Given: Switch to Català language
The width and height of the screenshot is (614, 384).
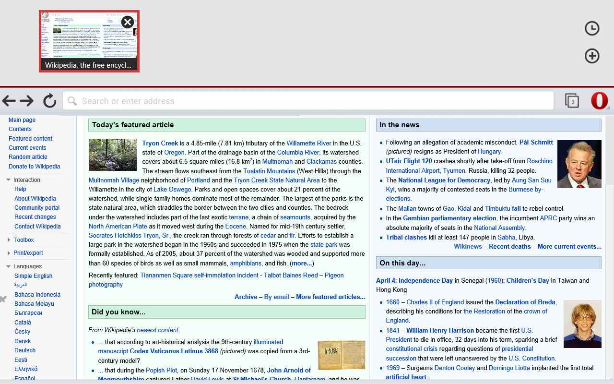Looking at the screenshot, I should pos(23,323).
